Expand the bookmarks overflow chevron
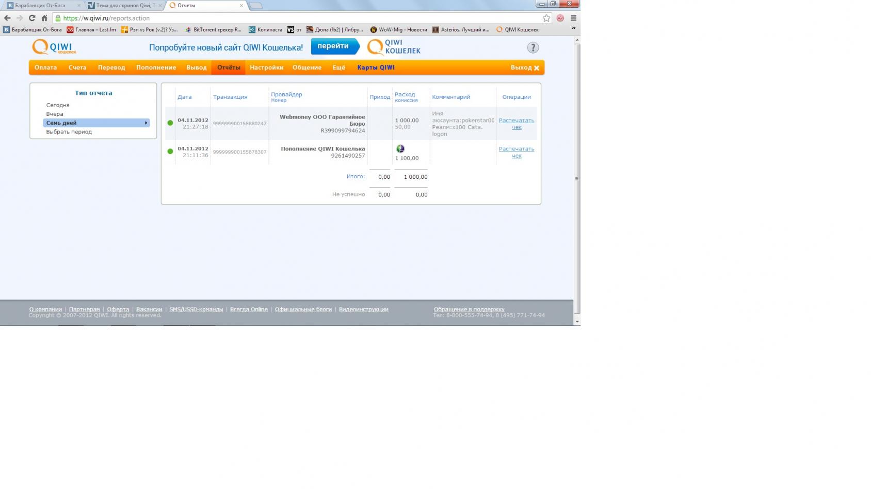 point(573,28)
